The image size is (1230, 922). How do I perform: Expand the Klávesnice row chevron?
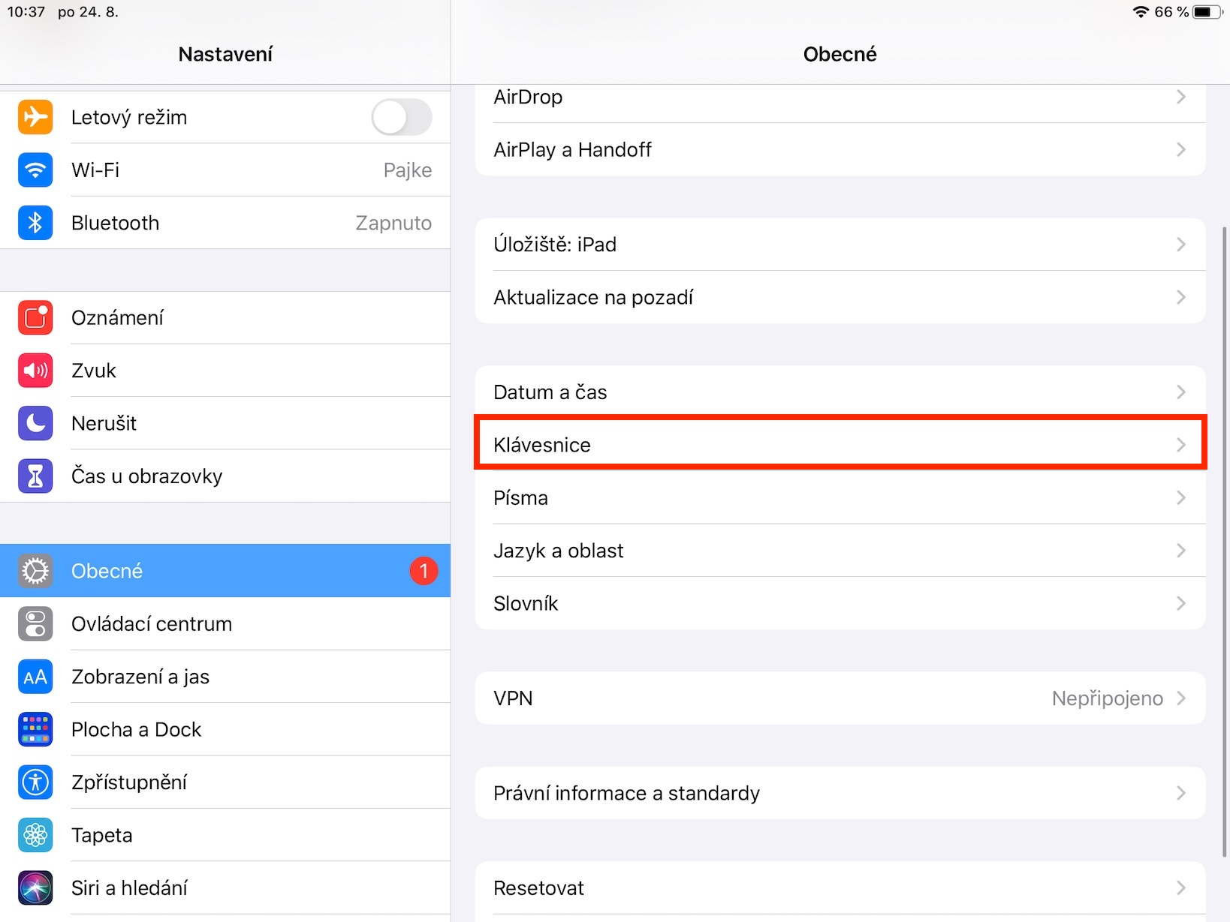coord(1180,445)
